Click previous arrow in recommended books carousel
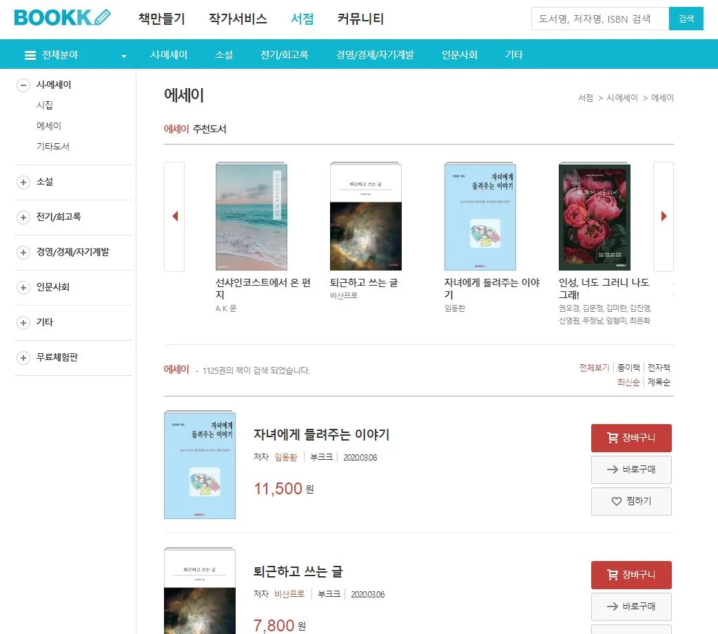Image resolution: width=718 pixels, height=634 pixels. click(174, 216)
